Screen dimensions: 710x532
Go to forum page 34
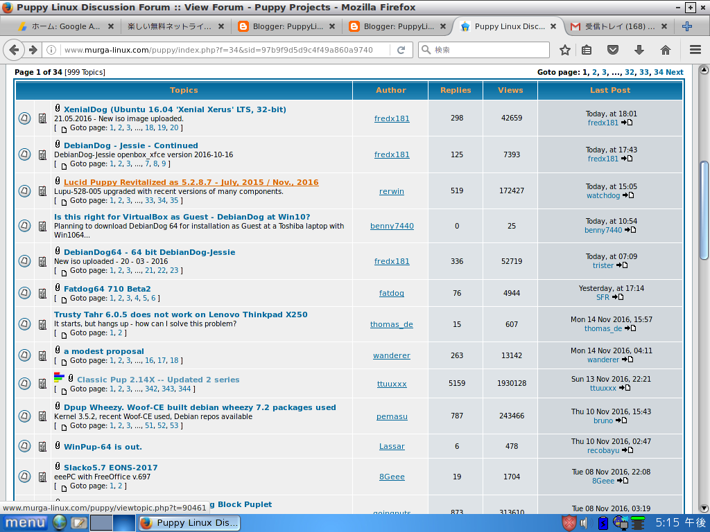(x=659, y=72)
